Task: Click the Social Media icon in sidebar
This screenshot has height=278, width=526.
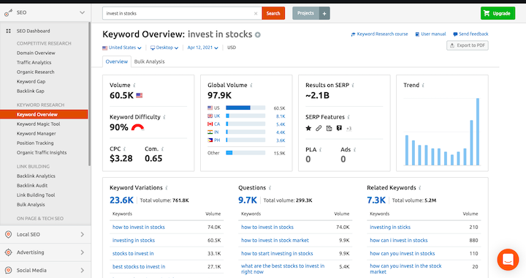Action: [x=8, y=270]
